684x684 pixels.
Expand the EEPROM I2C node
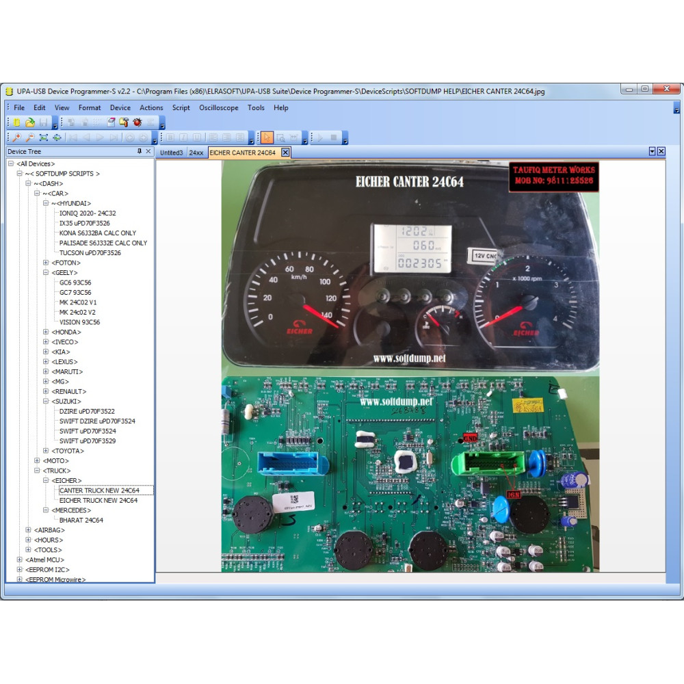point(20,570)
